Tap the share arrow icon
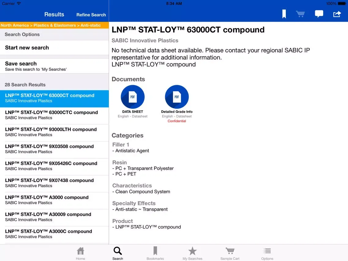 337,14
